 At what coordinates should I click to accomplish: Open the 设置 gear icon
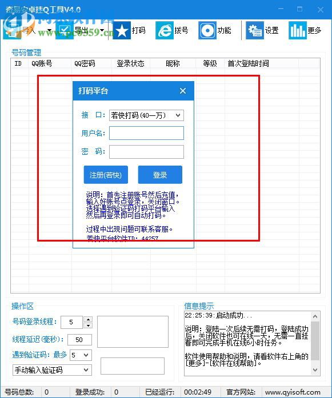point(255,30)
